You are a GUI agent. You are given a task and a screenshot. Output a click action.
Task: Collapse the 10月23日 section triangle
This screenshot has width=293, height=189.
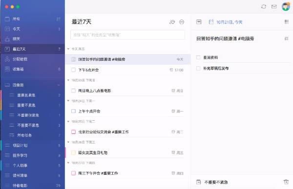(x=68, y=80)
